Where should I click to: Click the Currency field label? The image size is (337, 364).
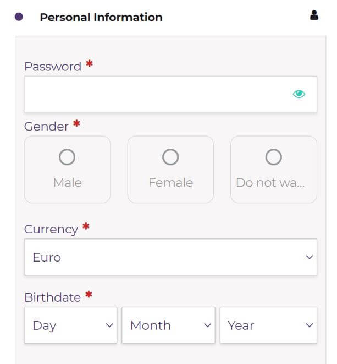click(51, 229)
